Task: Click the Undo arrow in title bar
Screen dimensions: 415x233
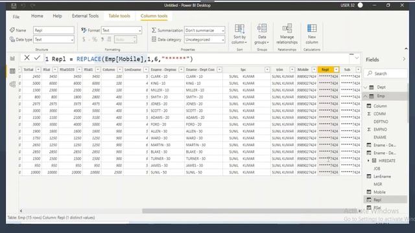Action: [23, 5]
